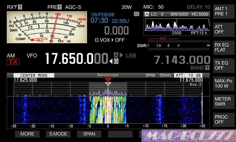Open the RX EQ FLAT setting
This screenshot has height=142, width=236.
click(x=224, y=47)
